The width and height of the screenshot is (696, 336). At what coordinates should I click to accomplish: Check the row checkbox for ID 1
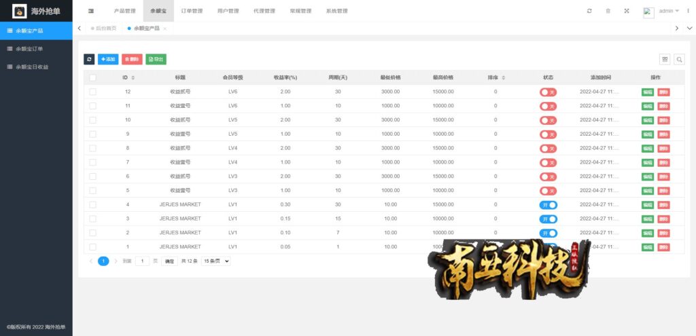(x=92, y=247)
